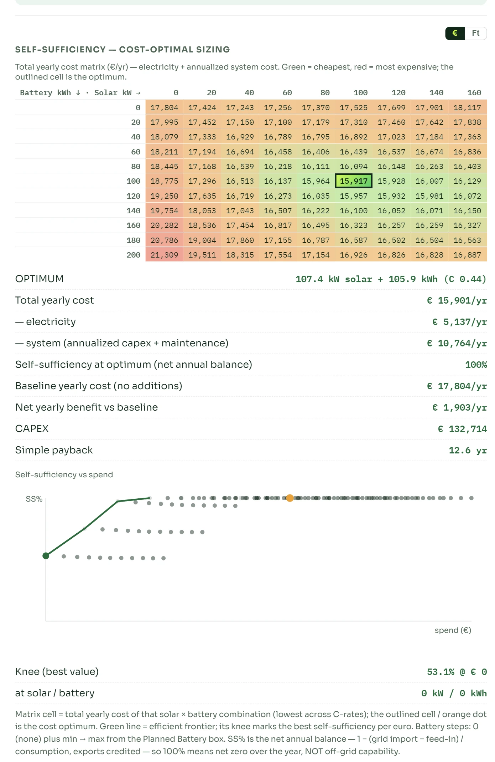495x762 pixels.
Task: Click the Solar kW column header 100
Action: (361, 93)
